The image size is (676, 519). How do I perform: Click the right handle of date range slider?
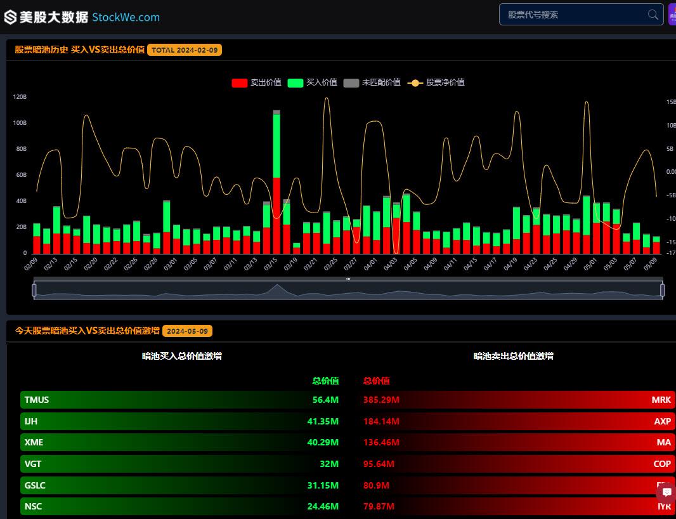tap(663, 290)
